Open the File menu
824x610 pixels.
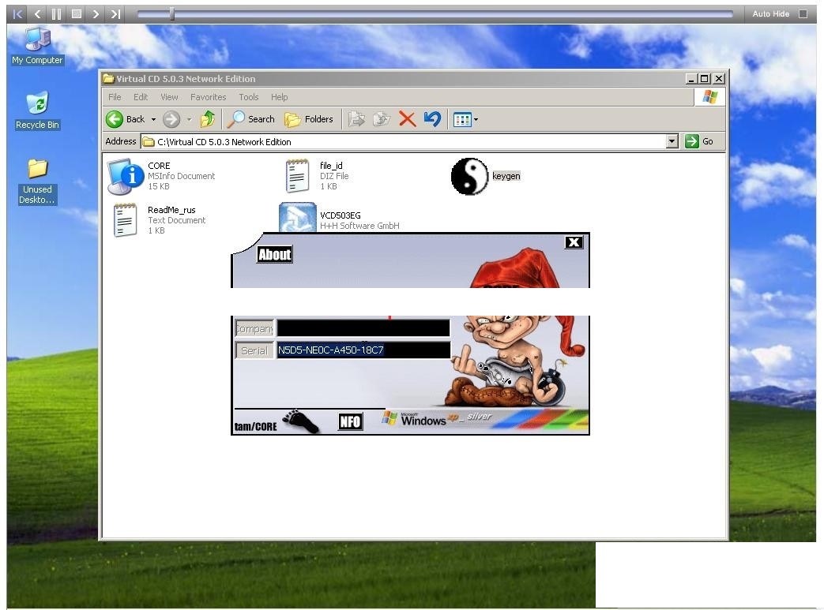(x=115, y=97)
